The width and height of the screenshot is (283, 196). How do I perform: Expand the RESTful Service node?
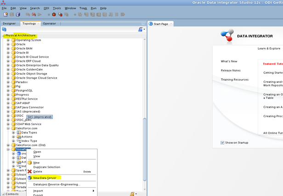[8, 99]
